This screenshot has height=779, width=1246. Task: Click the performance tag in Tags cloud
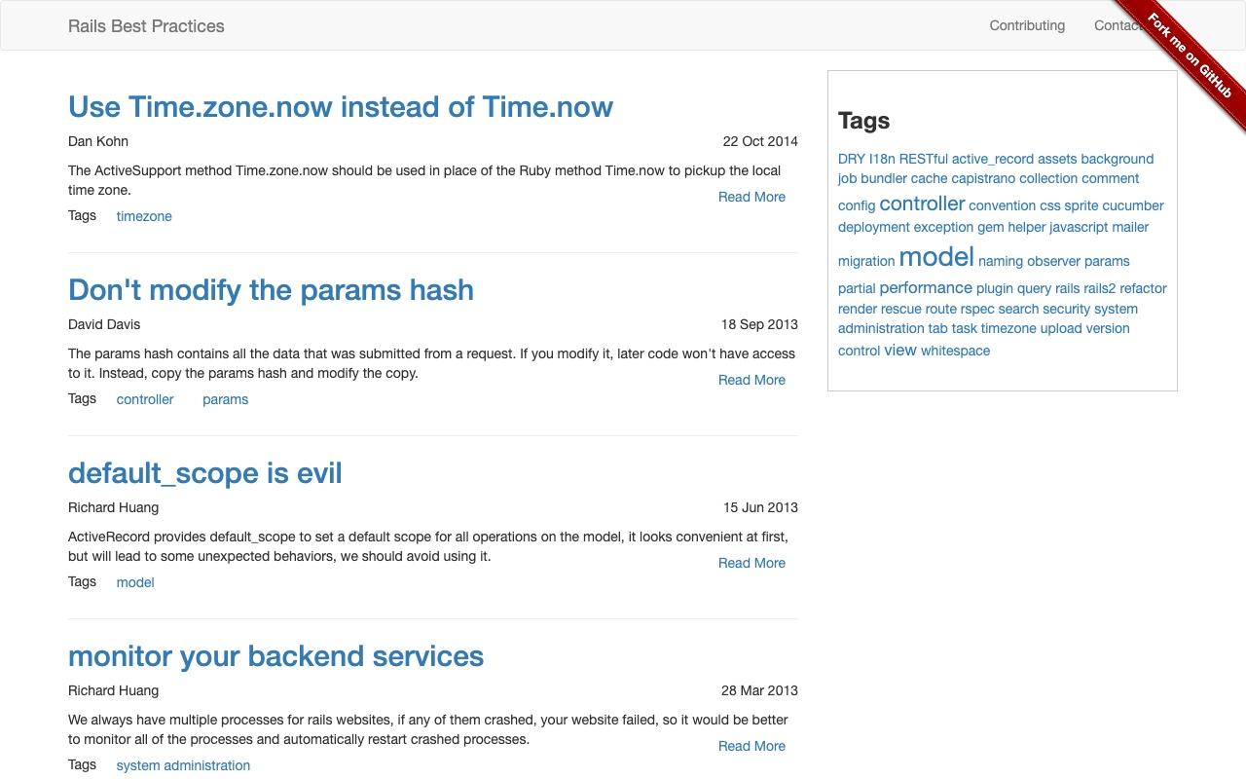(926, 287)
